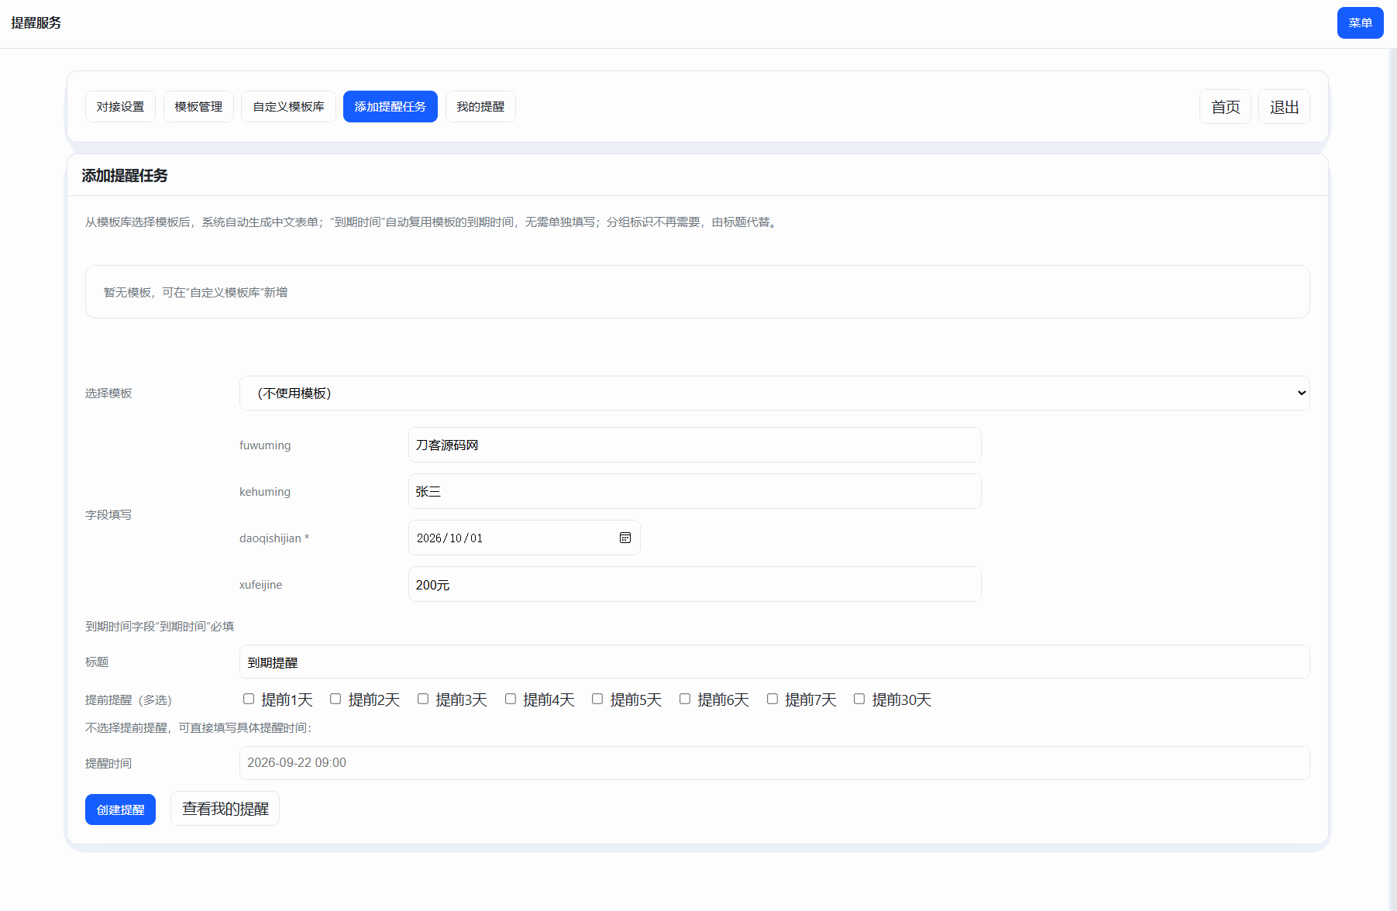
Task: Open the calendar picker icon in date field
Action: tap(625, 538)
